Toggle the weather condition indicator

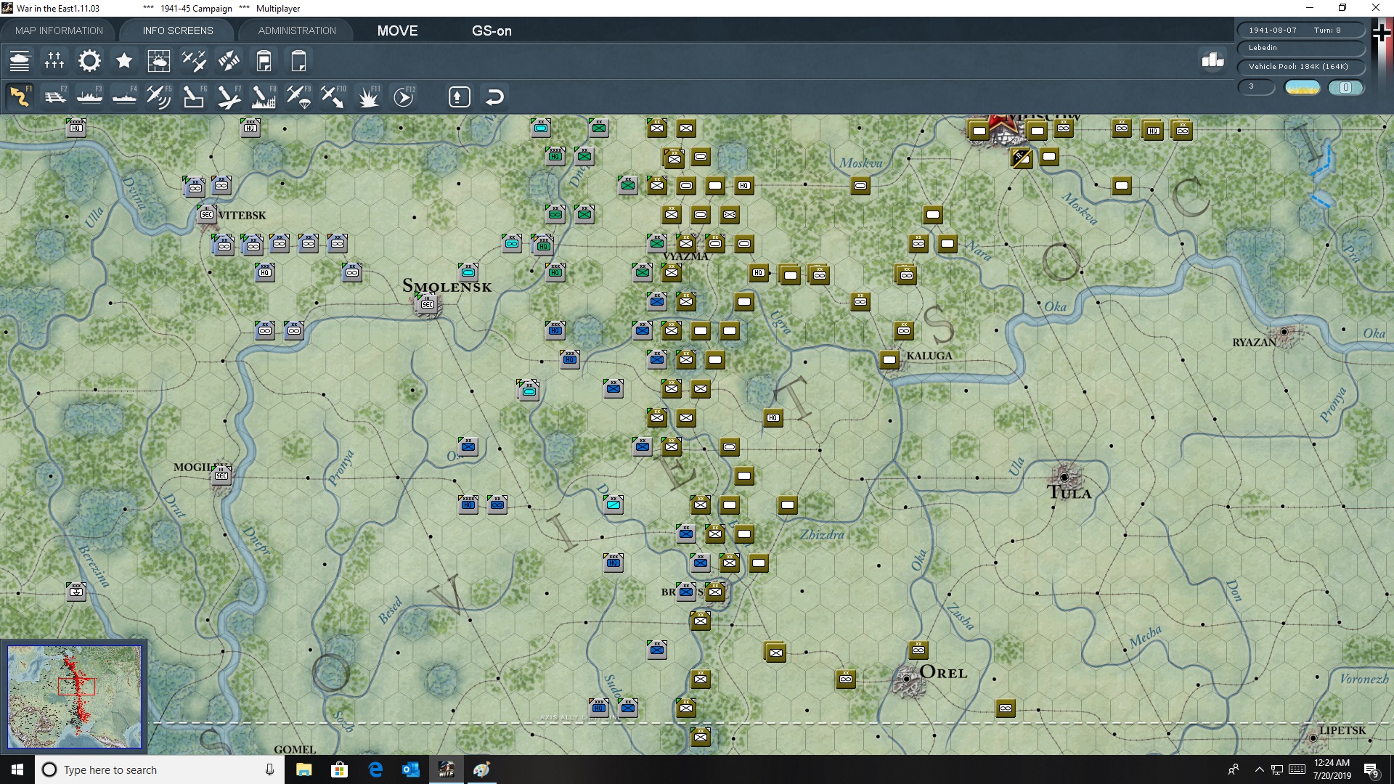click(1302, 87)
